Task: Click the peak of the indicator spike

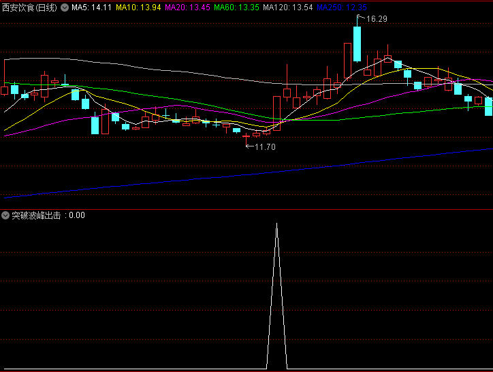Action: [276, 223]
